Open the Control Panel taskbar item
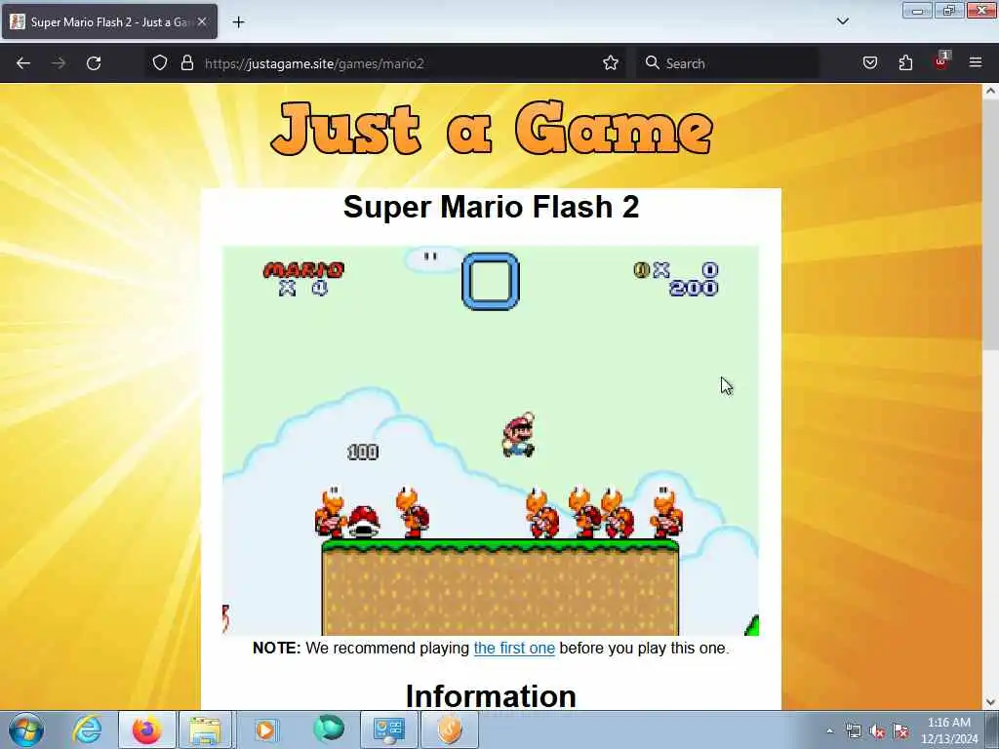This screenshot has height=749, width=999. click(388, 729)
